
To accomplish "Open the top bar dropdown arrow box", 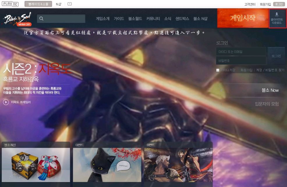I will (x=70, y=4).
